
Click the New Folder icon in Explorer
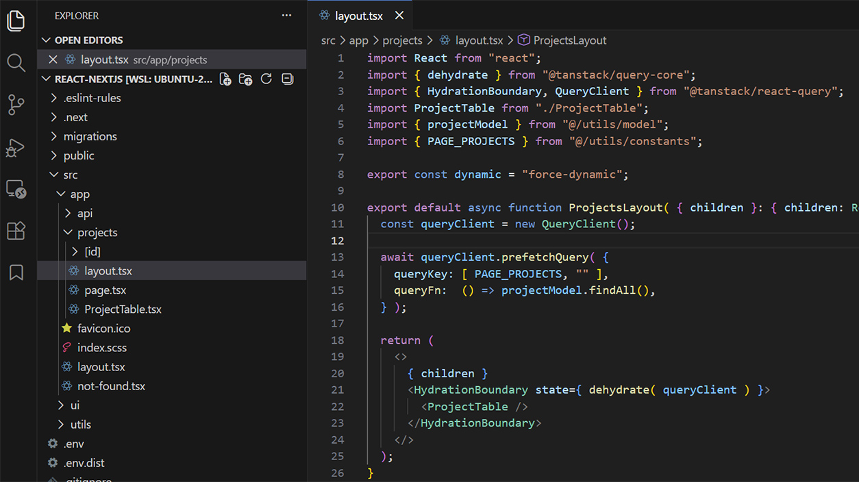(x=246, y=79)
